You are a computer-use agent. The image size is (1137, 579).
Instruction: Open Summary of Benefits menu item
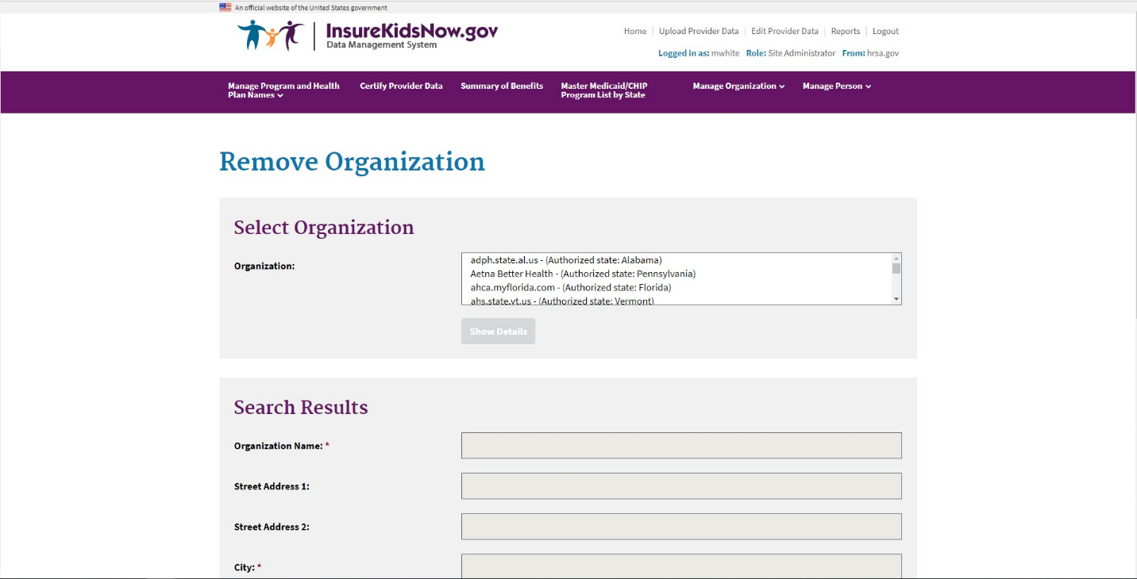click(x=502, y=86)
